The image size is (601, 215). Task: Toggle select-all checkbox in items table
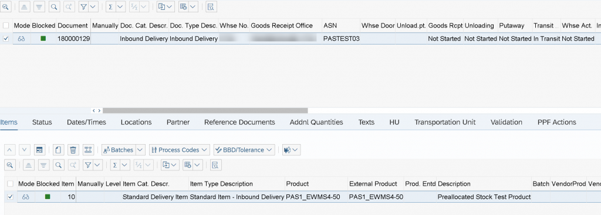[x=10, y=183]
